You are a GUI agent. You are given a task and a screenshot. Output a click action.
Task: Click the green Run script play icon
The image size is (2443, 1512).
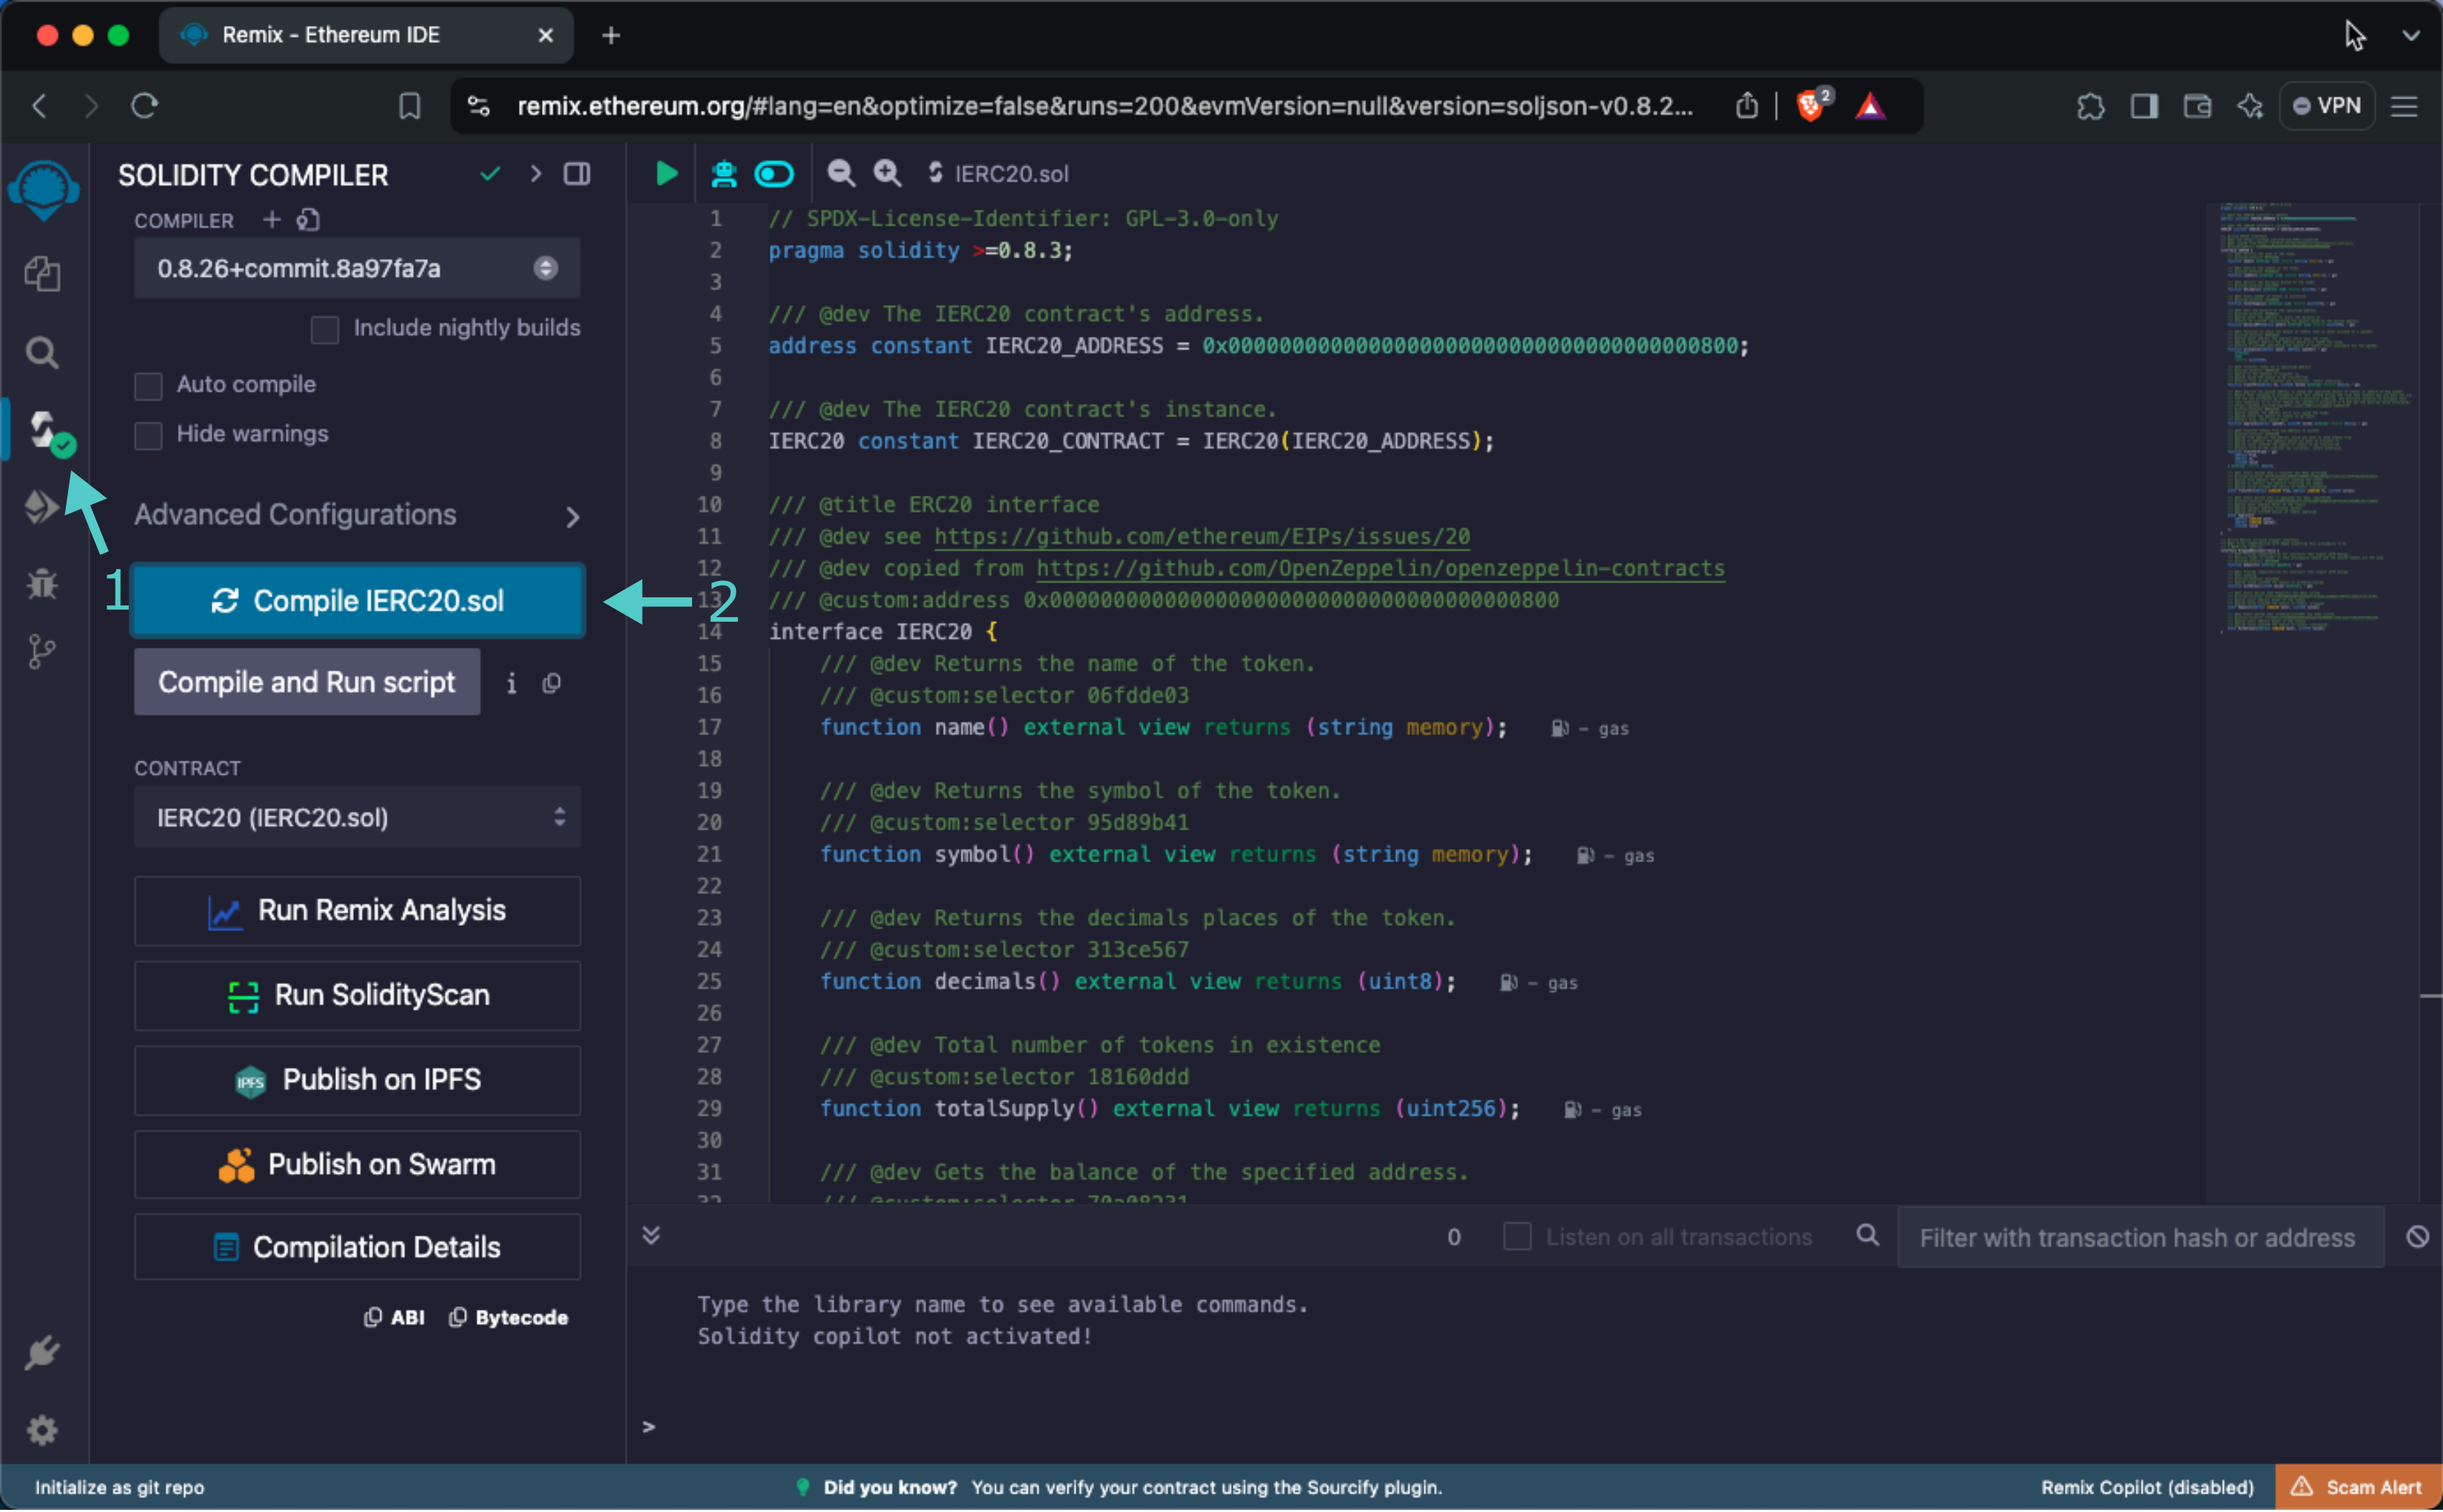(666, 174)
